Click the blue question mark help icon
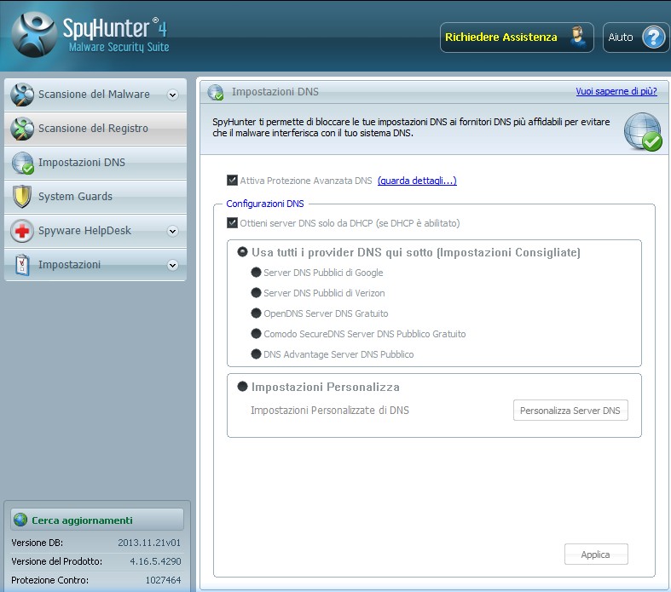 point(653,37)
